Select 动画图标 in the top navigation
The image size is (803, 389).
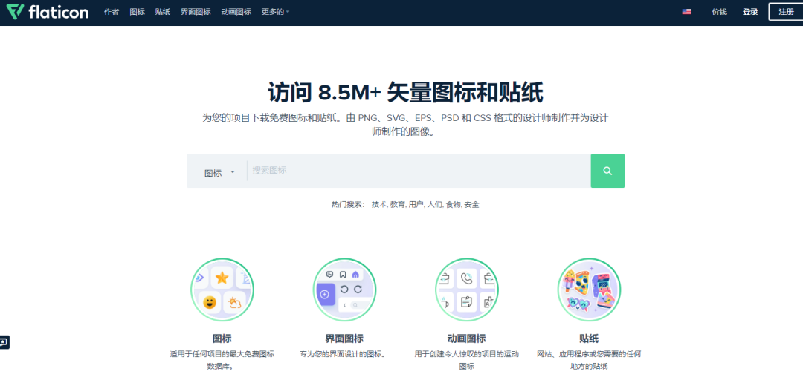click(236, 12)
